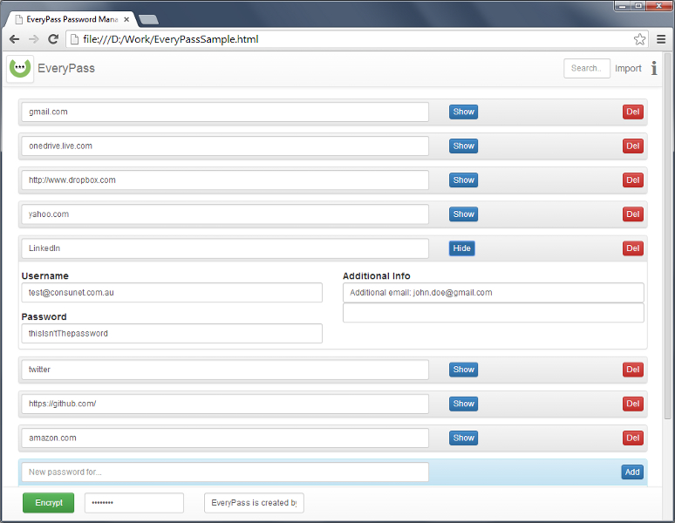Open the Chrome hamburger menu
The width and height of the screenshot is (675, 523).
[x=661, y=39]
